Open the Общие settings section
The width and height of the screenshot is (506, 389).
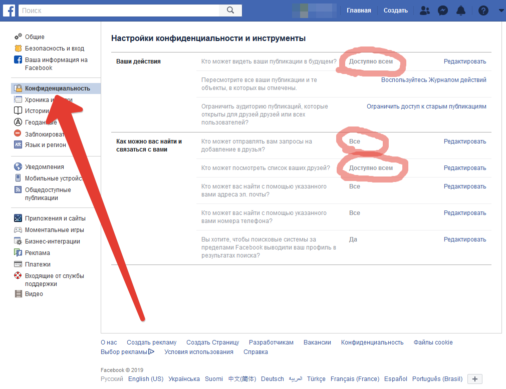point(35,36)
